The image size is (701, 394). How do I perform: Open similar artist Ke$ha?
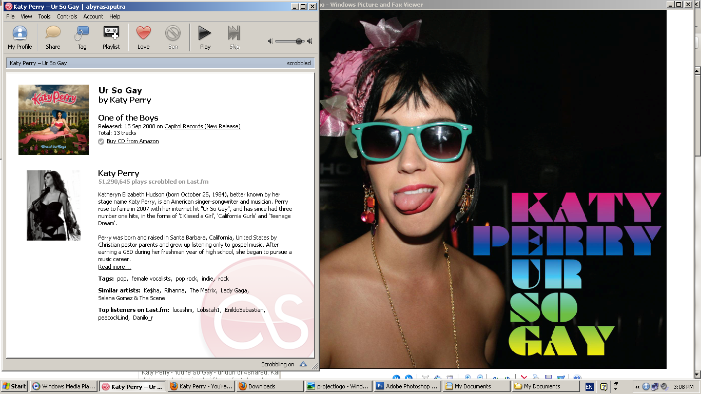pyautogui.click(x=151, y=290)
